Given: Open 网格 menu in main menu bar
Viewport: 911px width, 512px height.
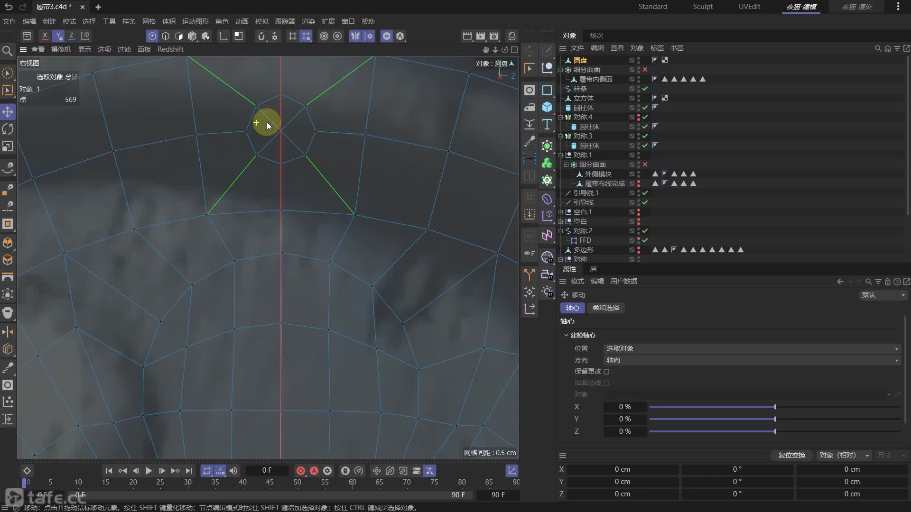Looking at the screenshot, I should (x=149, y=21).
